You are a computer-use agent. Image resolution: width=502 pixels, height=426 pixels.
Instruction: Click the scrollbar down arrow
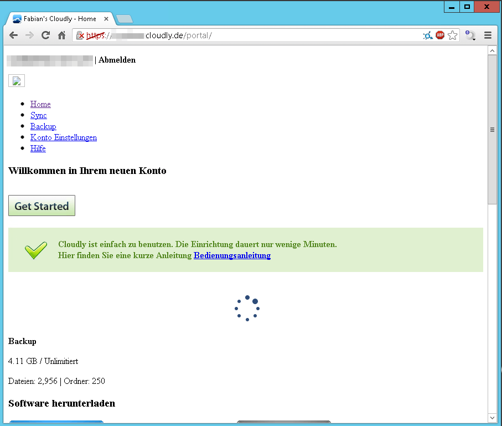tap(492, 418)
